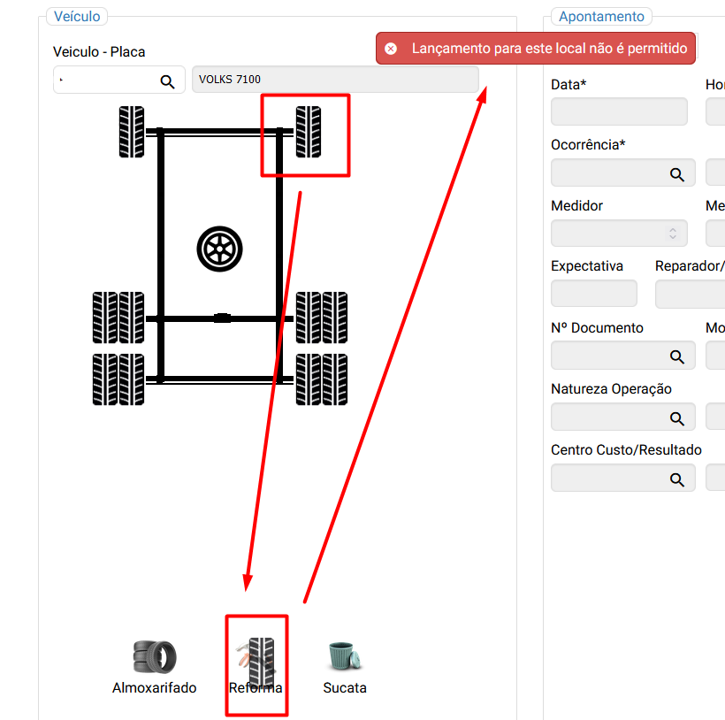Viewport: 725px width, 720px height.
Task: Open Centro Custo/Resultado search lookup
Action: 677,479
